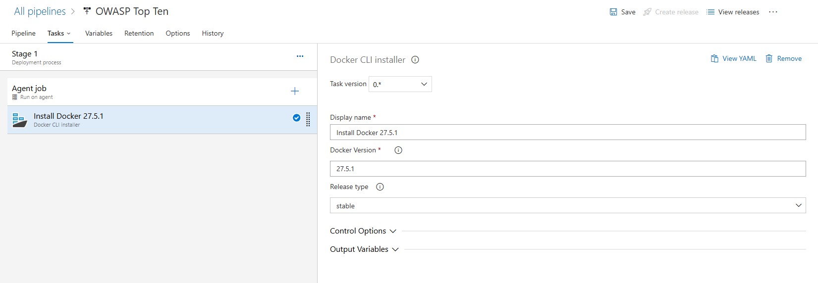Open the Stage 1 ellipsis menu
This screenshot has height=283, width=818.
pyautogui.click(x=300, y=56)
